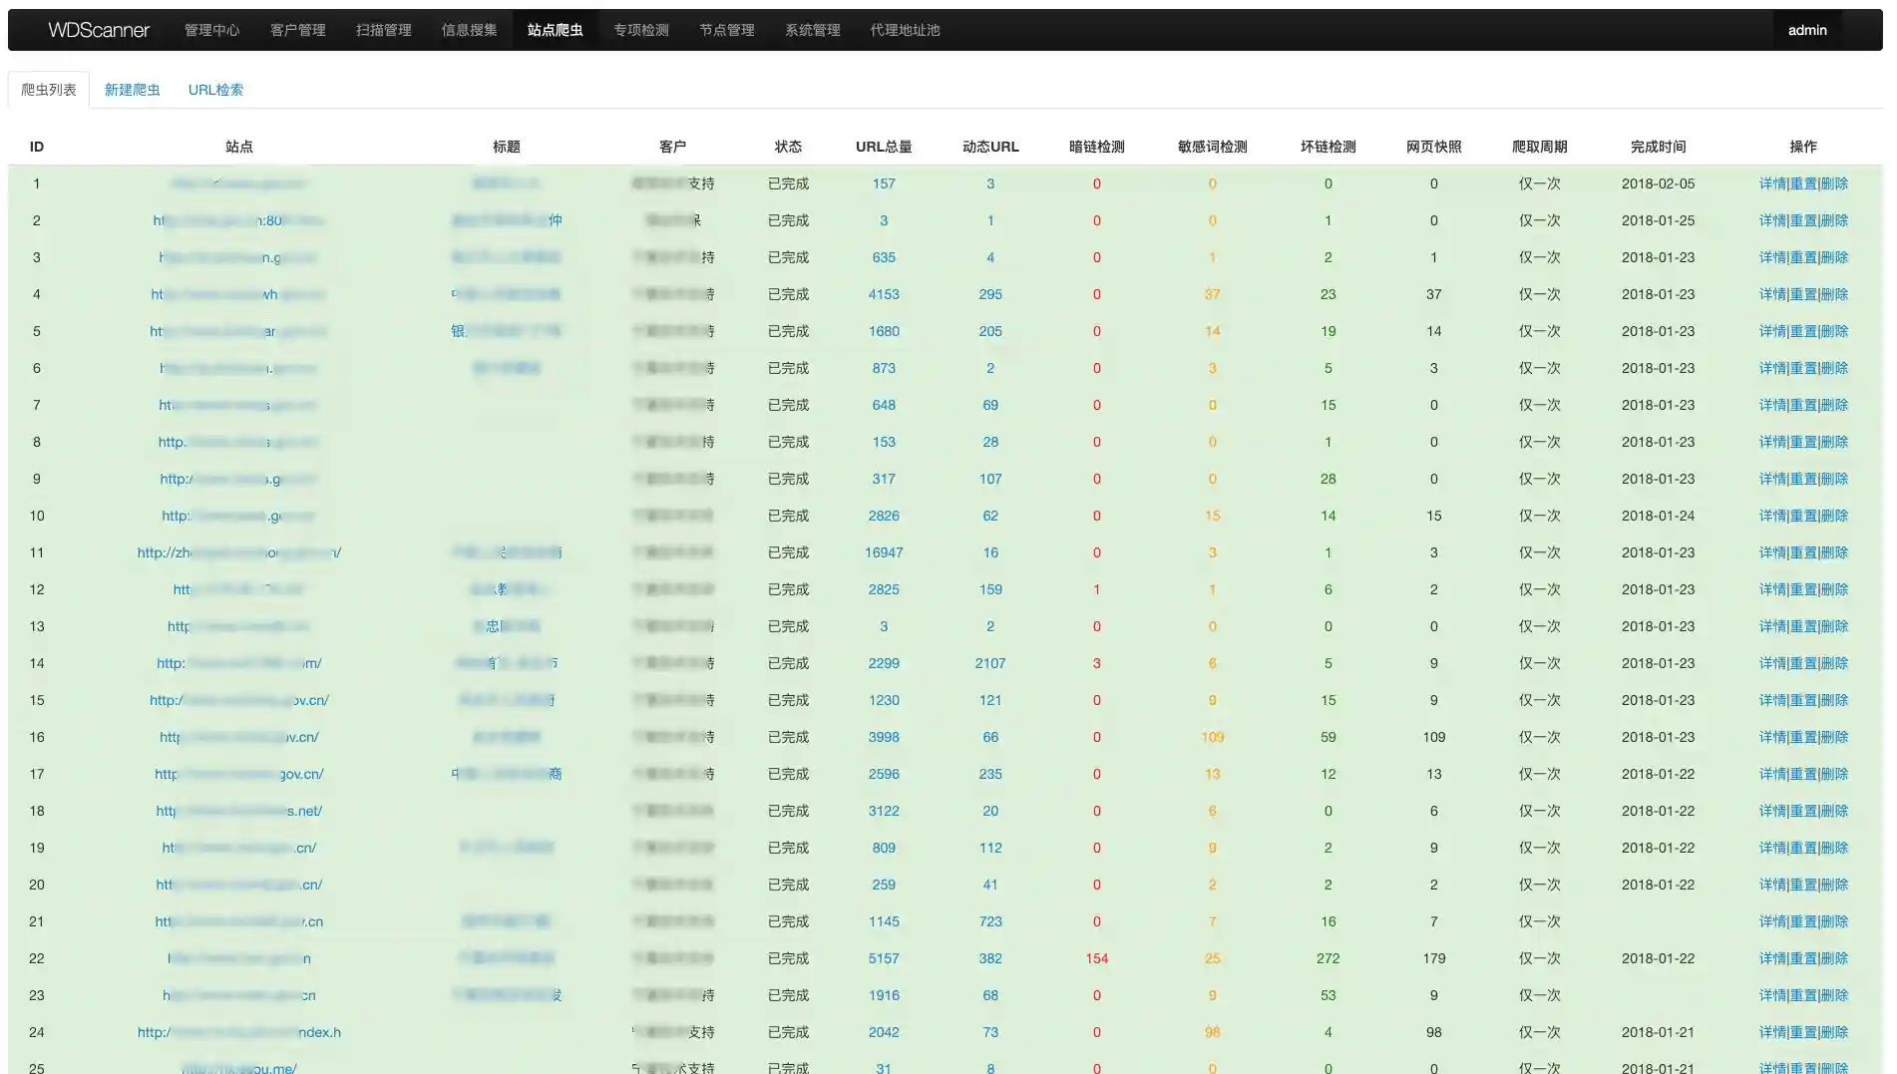
Task: Select the completion date 2018-02-05
Action: pos(1658,183)
